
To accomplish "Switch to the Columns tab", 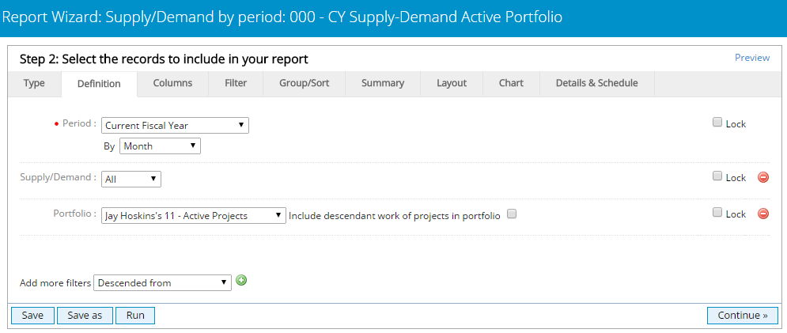I will 172,83.
